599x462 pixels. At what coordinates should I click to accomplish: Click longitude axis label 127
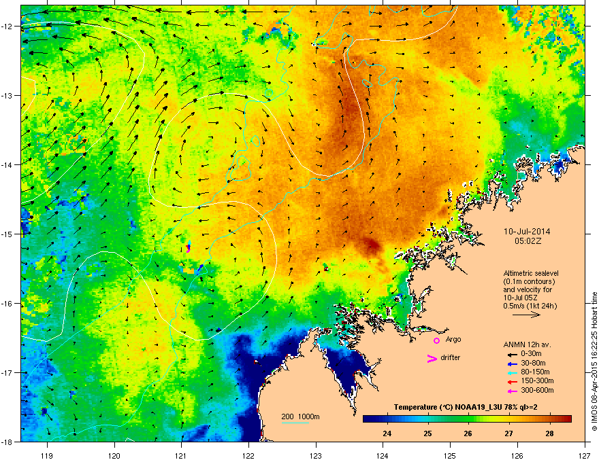click(x=585, y=455)
